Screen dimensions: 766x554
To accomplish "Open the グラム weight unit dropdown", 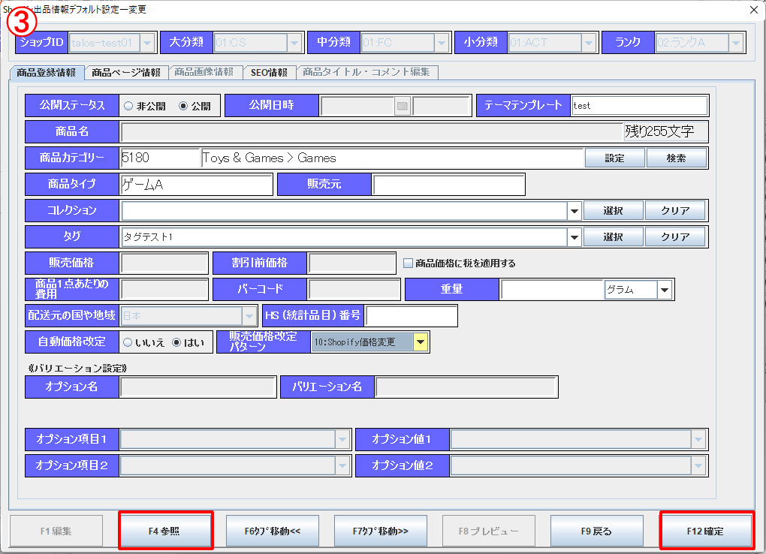I will pos(665,290).
